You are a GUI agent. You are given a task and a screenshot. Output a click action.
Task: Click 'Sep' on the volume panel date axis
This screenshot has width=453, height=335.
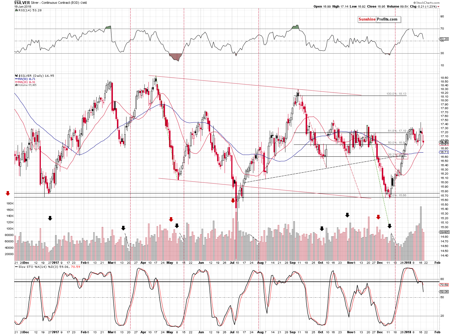pyautogui.click(x=292, y=263)
